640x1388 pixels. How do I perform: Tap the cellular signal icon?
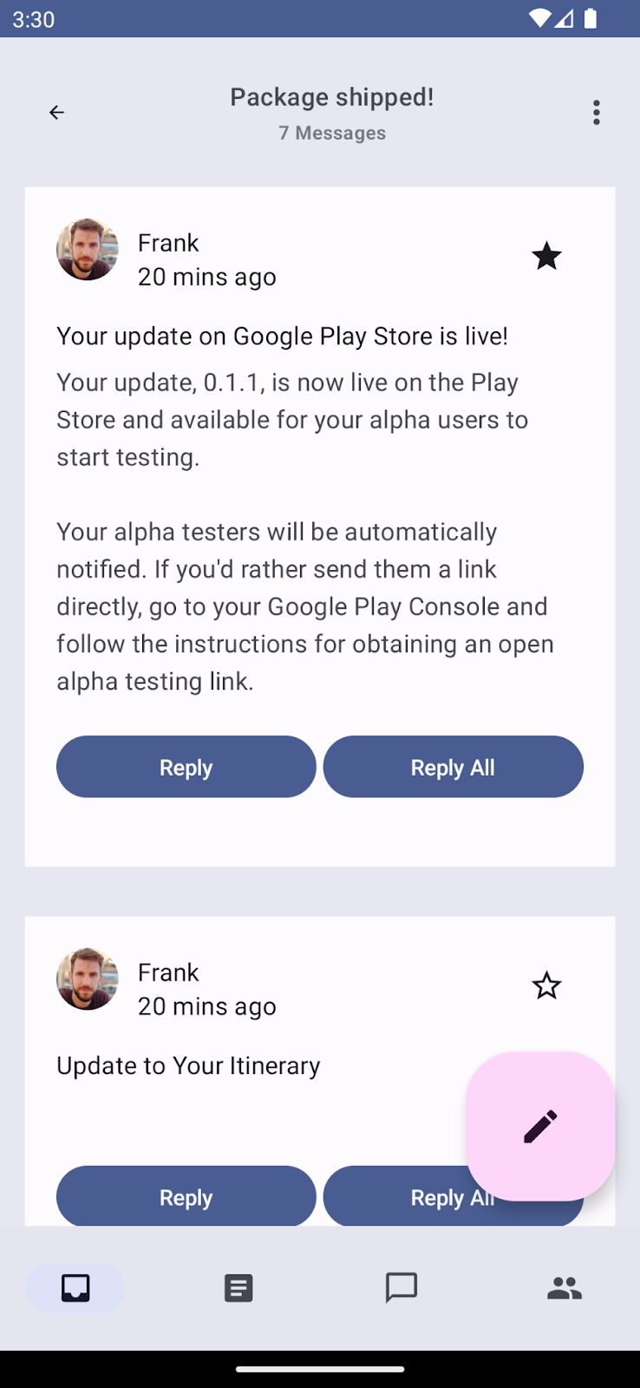point(565,18)
